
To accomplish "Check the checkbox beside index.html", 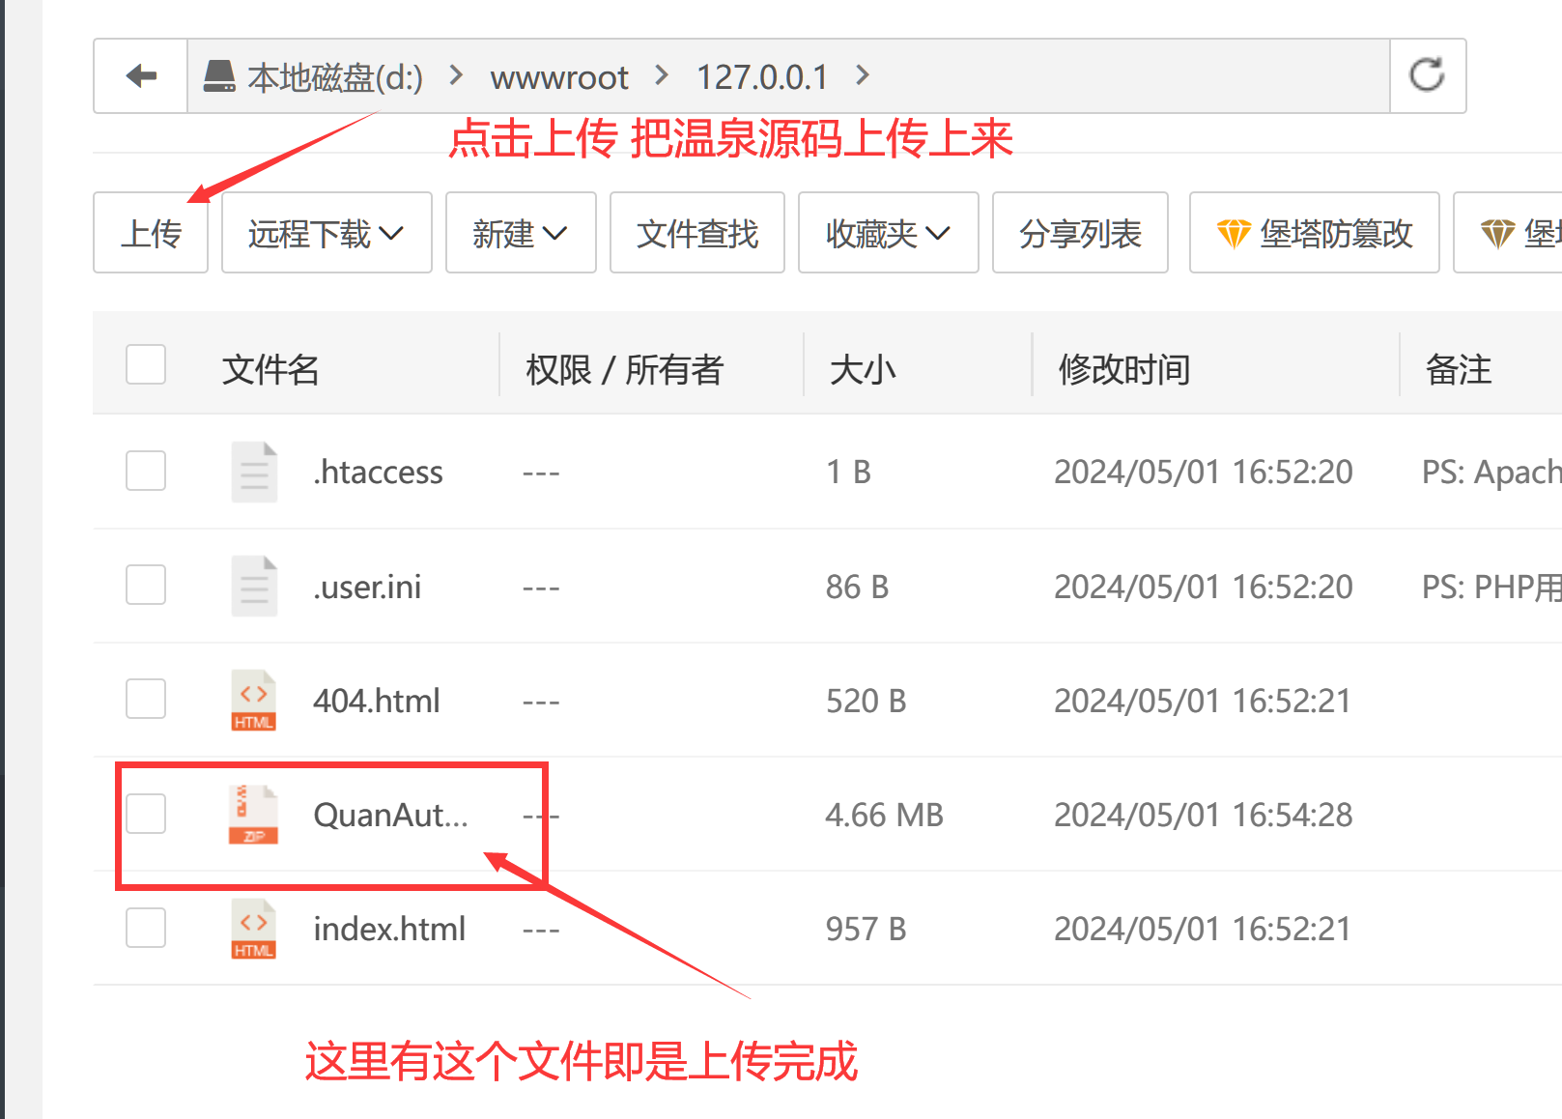I will 145,928.
